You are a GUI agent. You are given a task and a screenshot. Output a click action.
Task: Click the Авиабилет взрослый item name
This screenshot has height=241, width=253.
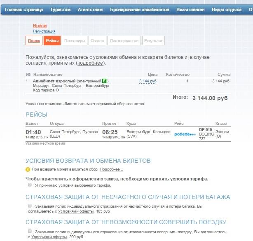[54, 81]
